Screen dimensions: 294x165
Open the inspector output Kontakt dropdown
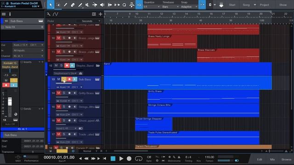(20, 45)
